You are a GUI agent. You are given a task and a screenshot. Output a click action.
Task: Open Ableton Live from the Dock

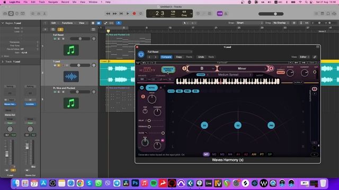click(209, 183)
